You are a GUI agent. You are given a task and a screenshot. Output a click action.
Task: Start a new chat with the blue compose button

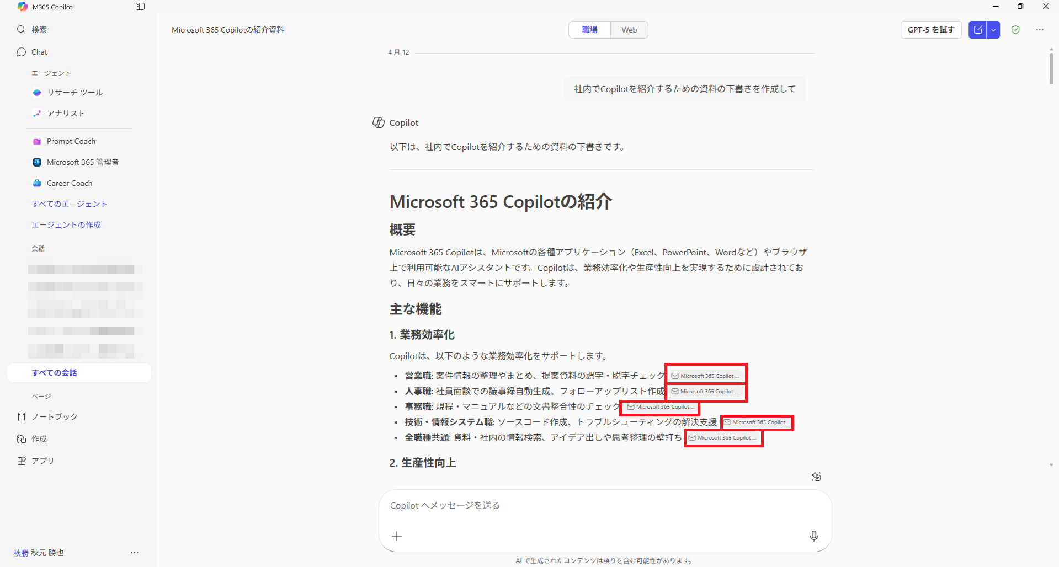[x=978, y=30]
